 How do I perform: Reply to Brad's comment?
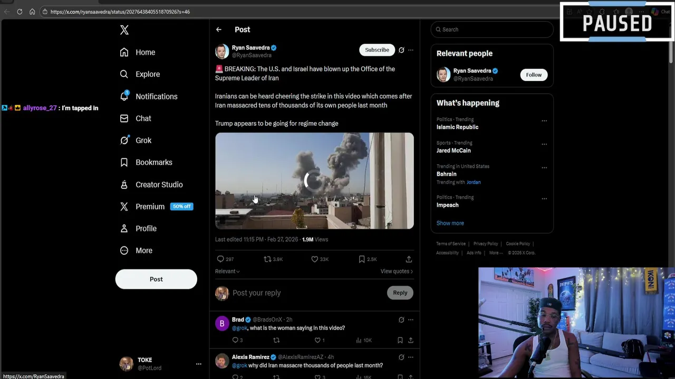pos(237,341)
